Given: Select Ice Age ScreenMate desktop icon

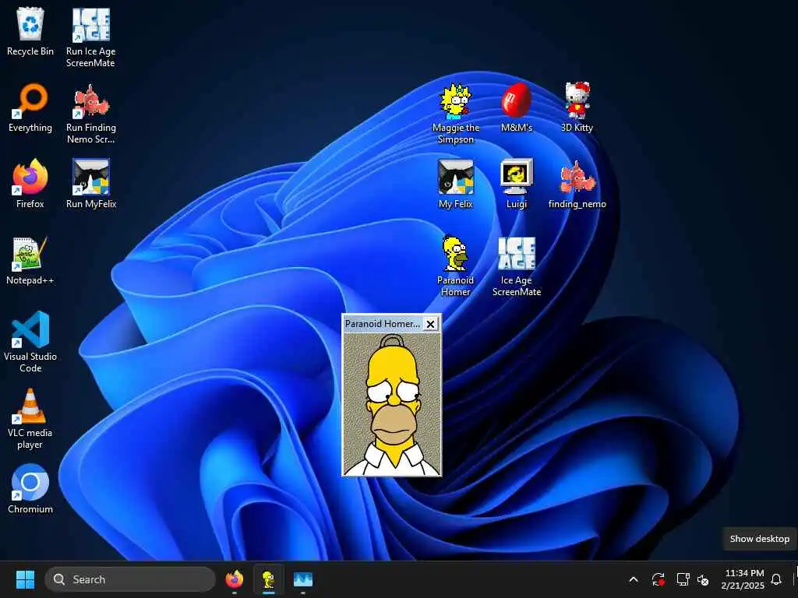Looking at the screenshot, I should pyautogui.click(x=516, y=266).
